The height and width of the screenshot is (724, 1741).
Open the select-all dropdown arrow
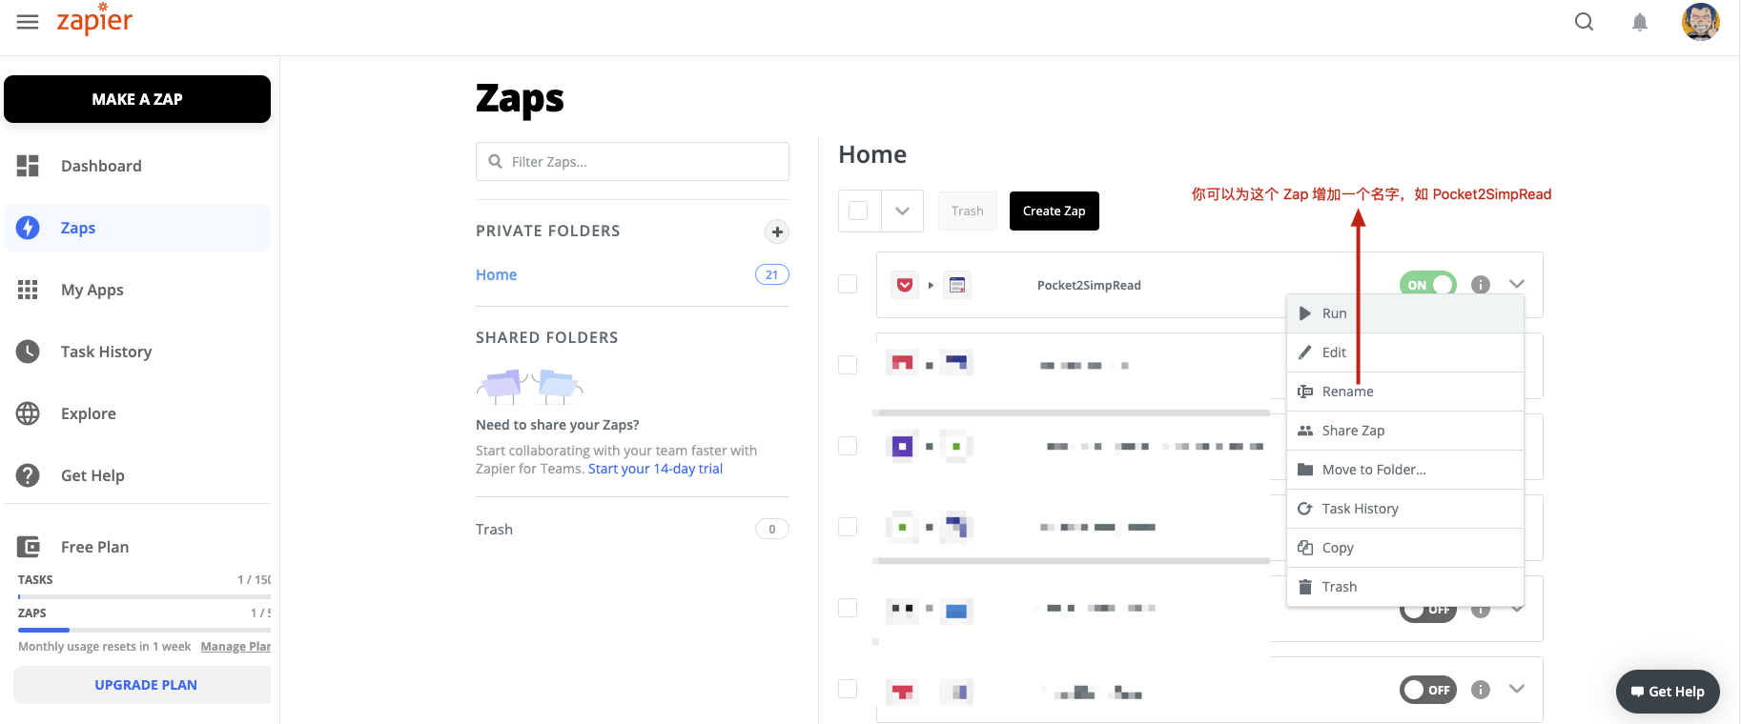[x=902, y=211]
